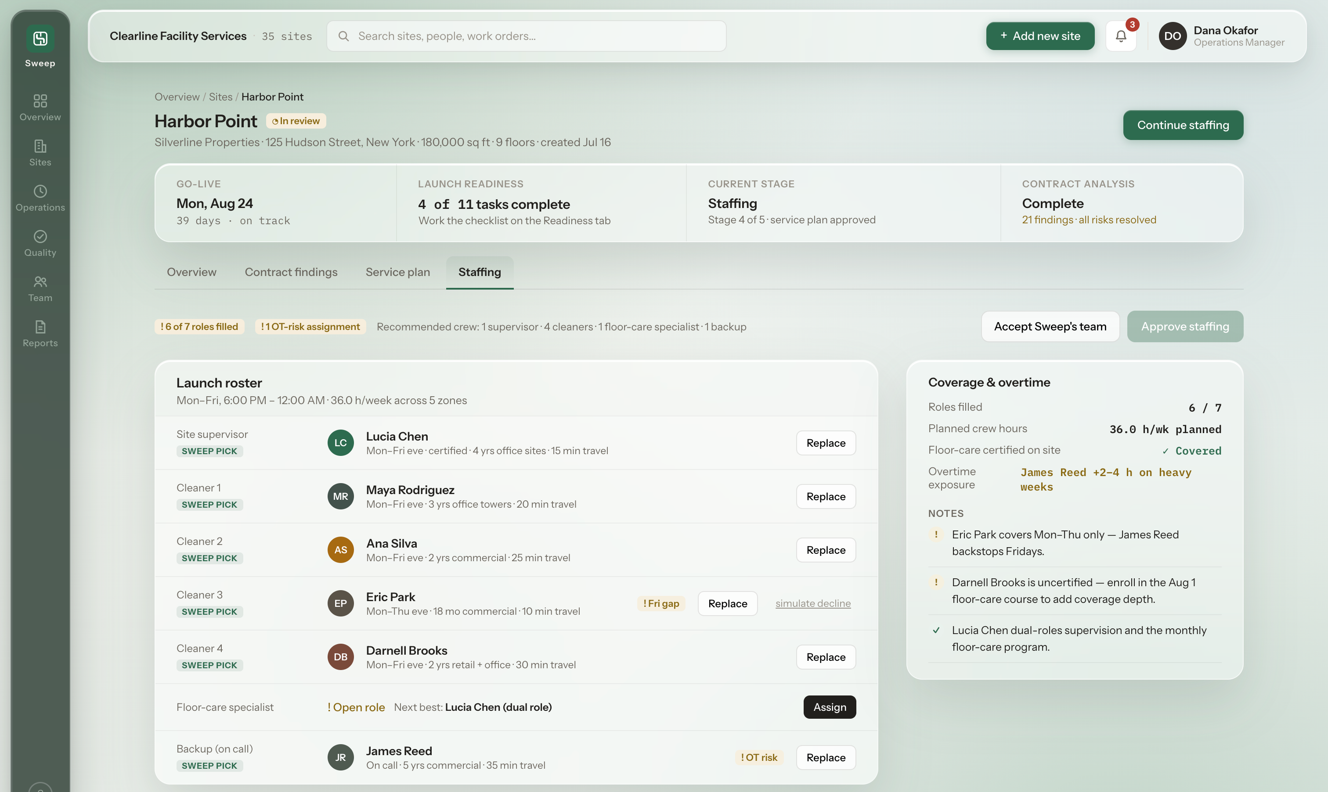Click Eric Park's EP avatar
This screenshot has height=792, width=1328.
[341, 603]
